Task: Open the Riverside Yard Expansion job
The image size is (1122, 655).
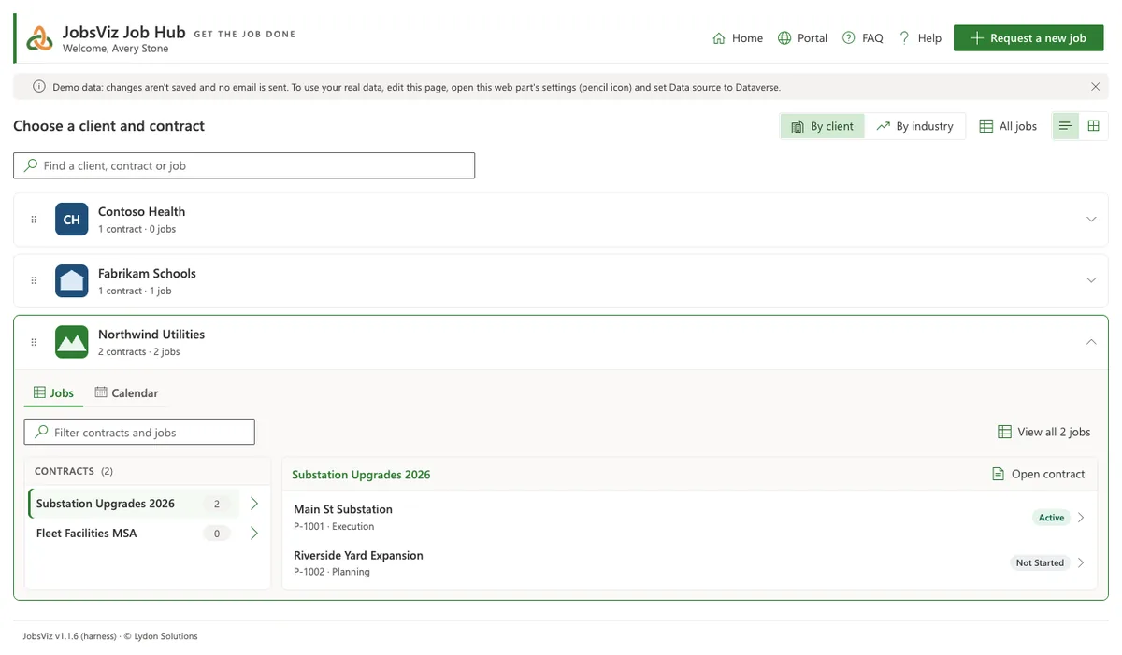Action: pyautogui.click(x=689, y=563)
